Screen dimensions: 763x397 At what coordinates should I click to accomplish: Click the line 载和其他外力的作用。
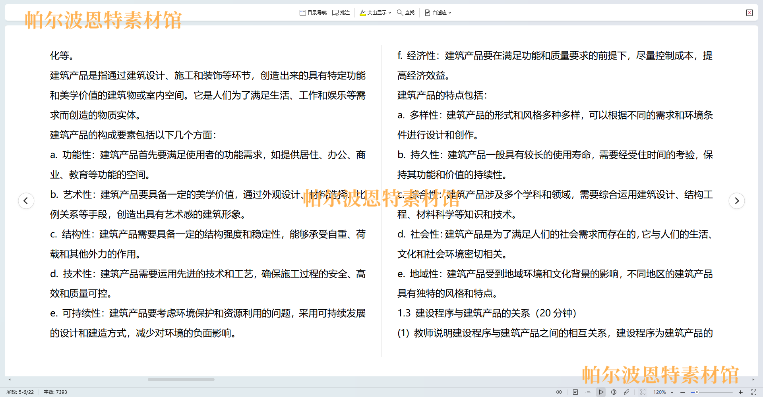(x=95, y=254)
